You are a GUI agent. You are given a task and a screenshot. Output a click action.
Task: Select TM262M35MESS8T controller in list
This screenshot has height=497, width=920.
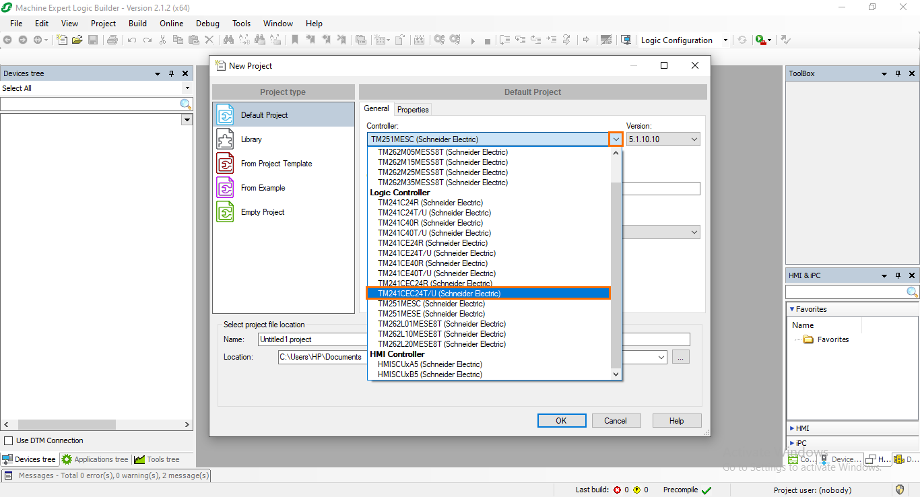tap(489, 183)
